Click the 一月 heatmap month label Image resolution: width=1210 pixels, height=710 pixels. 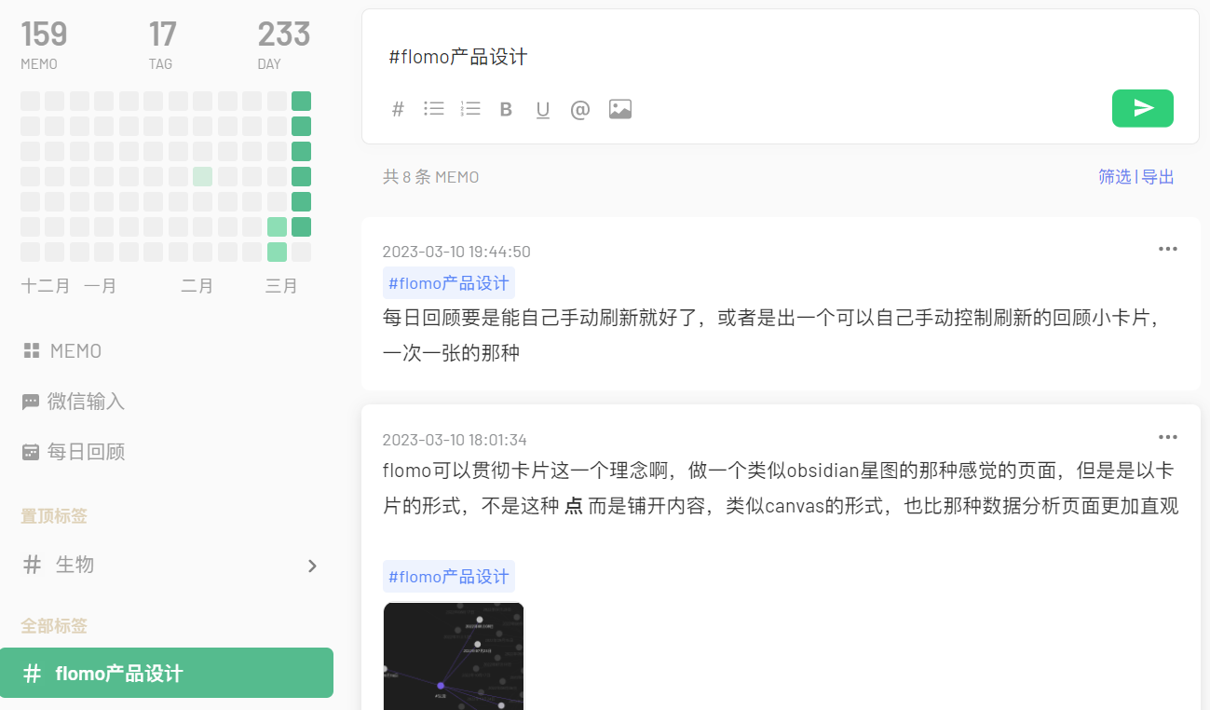[101, 286]
